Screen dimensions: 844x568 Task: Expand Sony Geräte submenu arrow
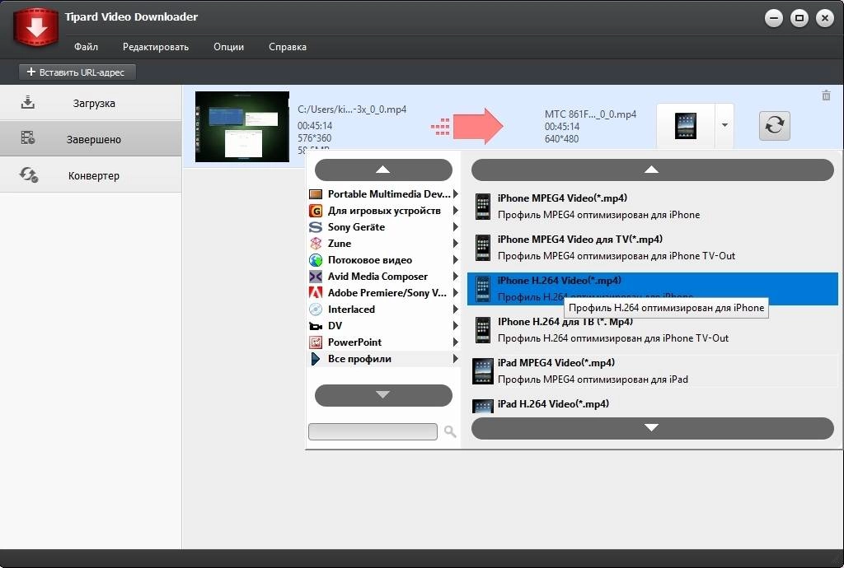[455, 226]
